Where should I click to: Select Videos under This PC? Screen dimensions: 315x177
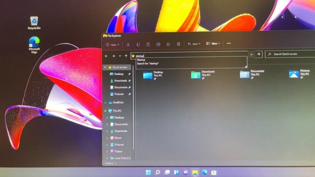(x=116, y=151)
